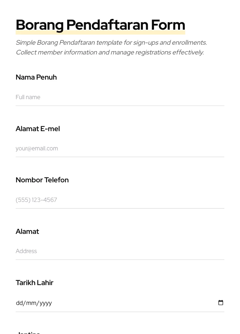Click the partially visible Jantina label
The image size is (240, 334).
point(28,332)
